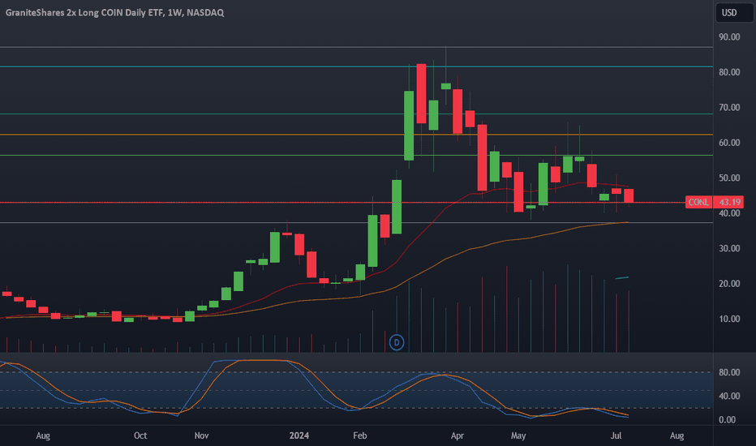The height and width of the screenshot is (446, 756).
Task: Click the 30.00 price axis label
Action: point(729,248)
